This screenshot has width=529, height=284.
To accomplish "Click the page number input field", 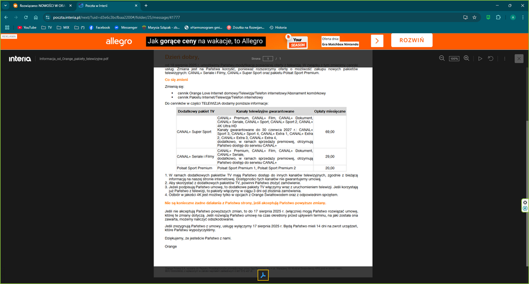I will click(x=268, y=59).
